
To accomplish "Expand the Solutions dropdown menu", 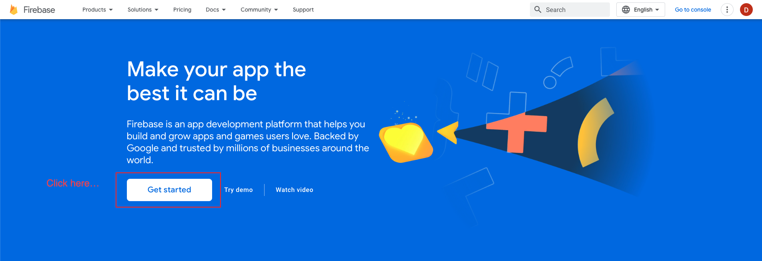I will [143, 10].
